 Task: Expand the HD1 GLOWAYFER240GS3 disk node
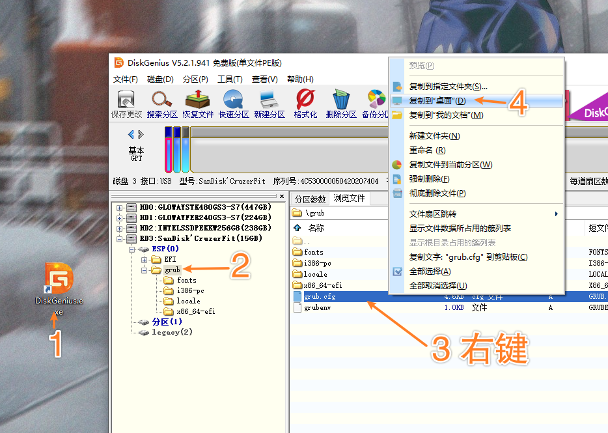coord(119,218)
